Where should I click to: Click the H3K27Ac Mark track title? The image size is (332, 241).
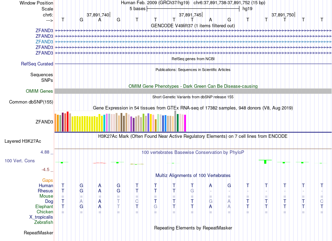pos(193,136)
